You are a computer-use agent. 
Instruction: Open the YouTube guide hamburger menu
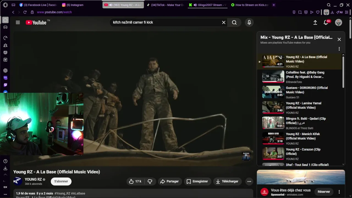point(18,23)
